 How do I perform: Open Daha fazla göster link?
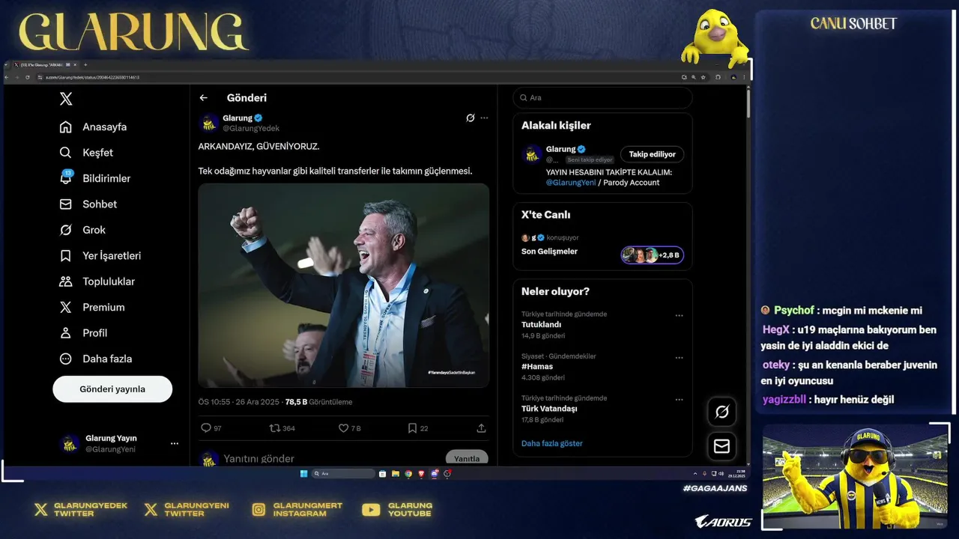point(552,443)
